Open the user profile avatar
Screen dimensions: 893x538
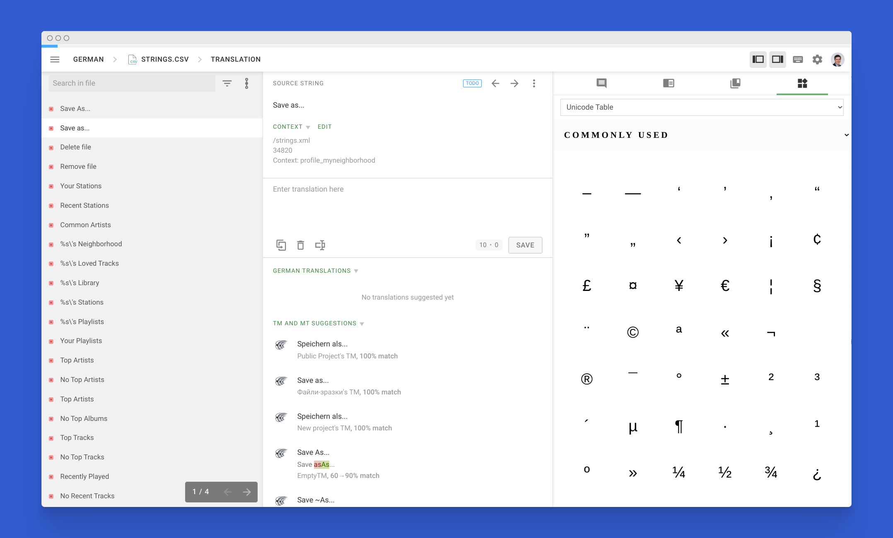point(837,60)
